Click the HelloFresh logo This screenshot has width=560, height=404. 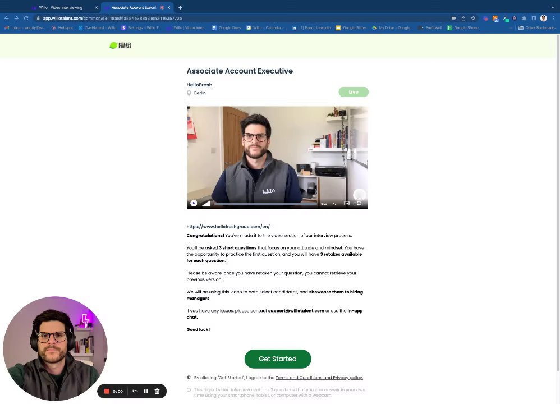pos(120,45)
